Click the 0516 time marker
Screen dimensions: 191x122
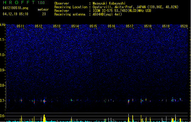(111, 26)
